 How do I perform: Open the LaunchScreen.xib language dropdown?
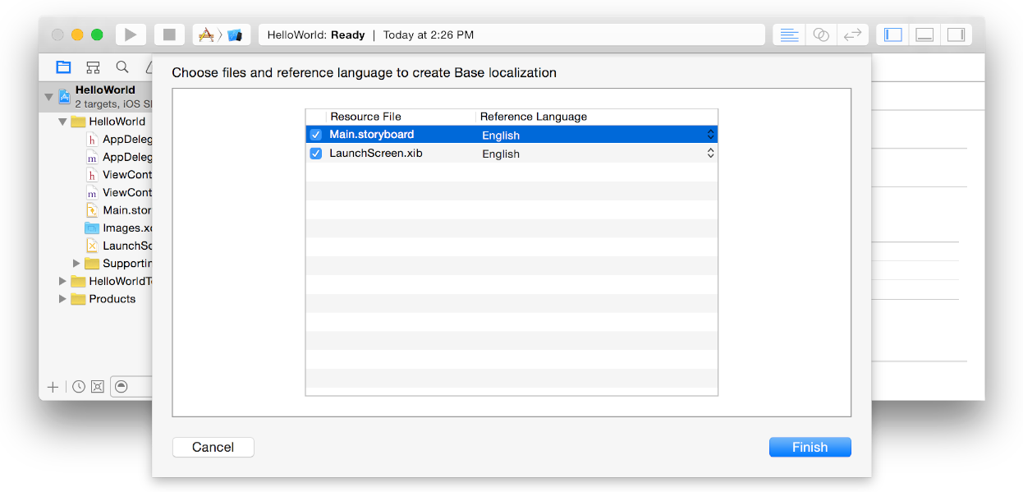point(710,153)
